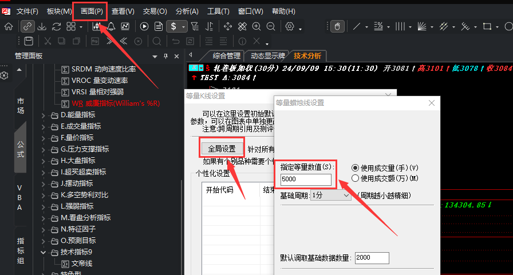Click the home icon in toolbar
Screen dimensions: 513x275
9,26
